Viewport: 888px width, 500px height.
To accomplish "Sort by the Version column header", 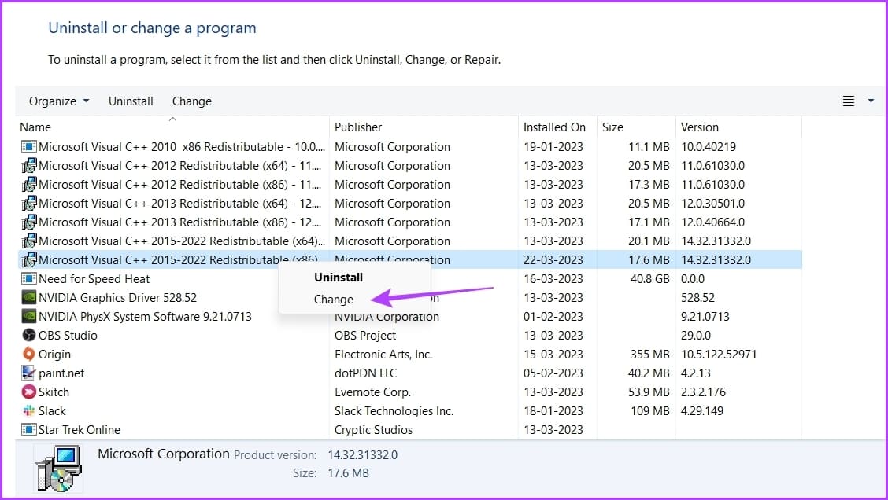I will (x=699, y=127).
